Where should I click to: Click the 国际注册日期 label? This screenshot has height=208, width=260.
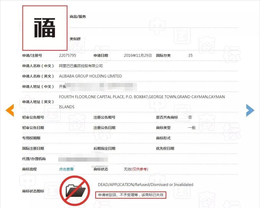[33, 148]
